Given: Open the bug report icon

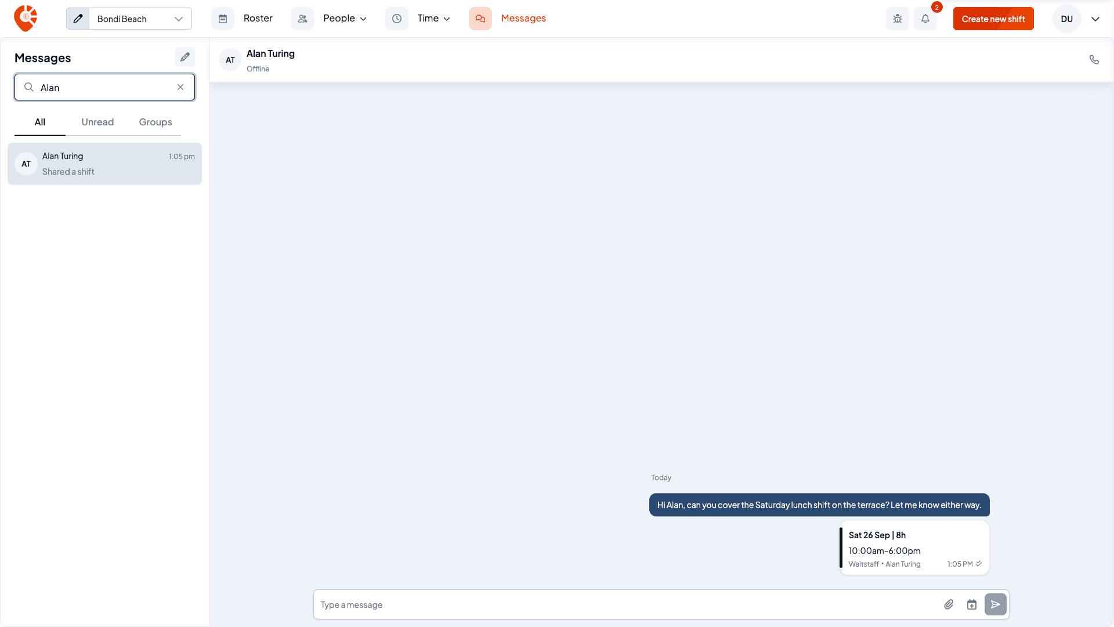Looking at the screenshot, I should point(898,19).
